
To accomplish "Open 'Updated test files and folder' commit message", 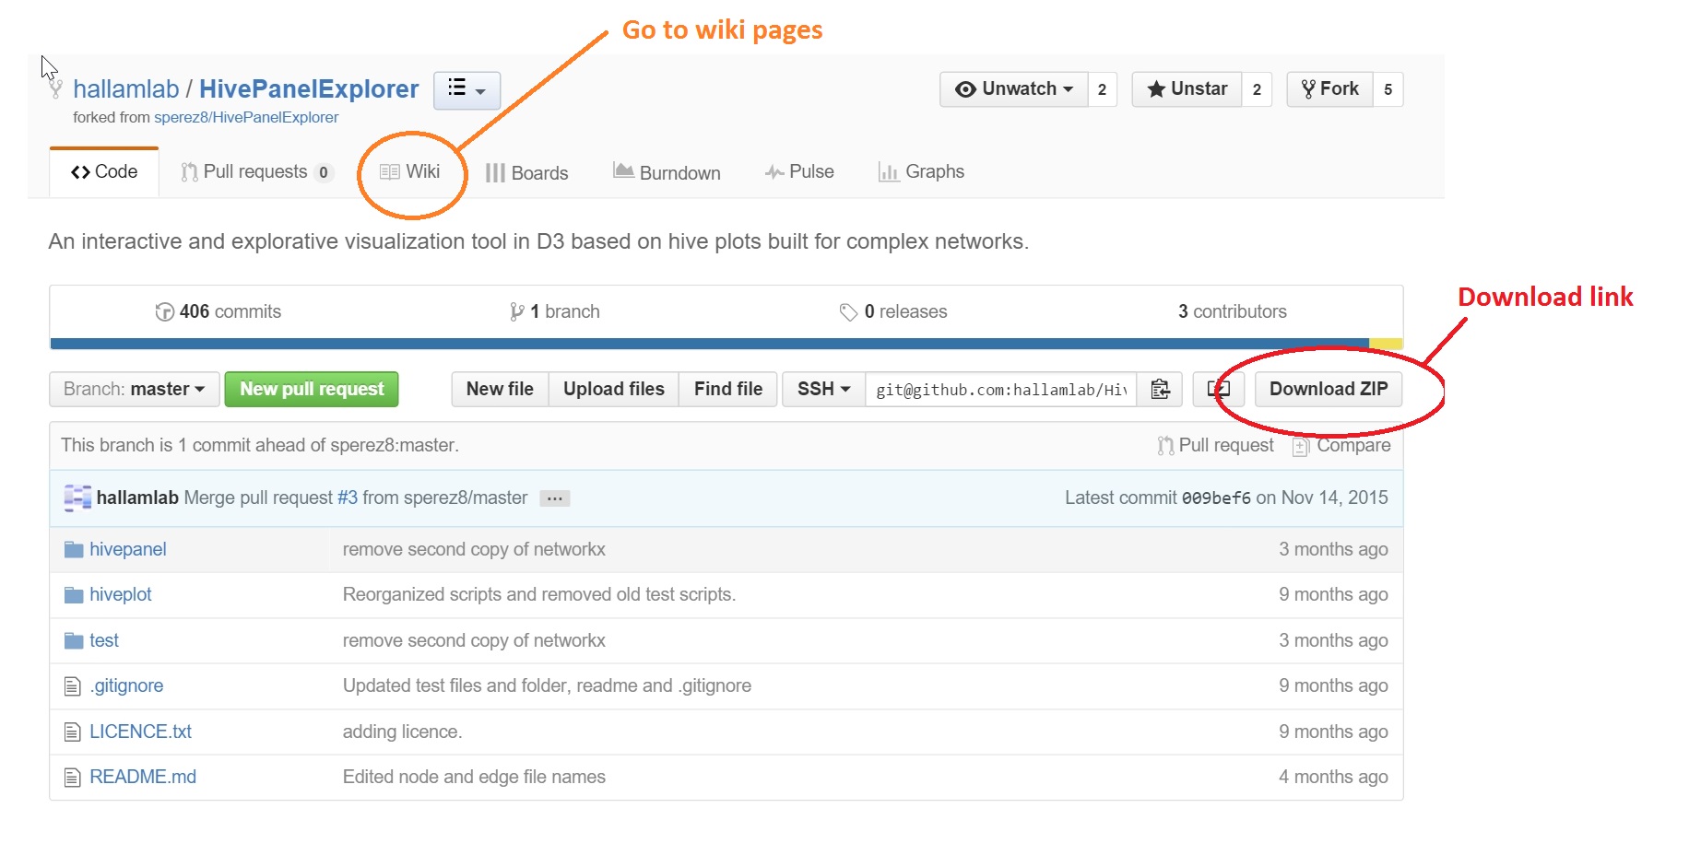I will (547, 686).
